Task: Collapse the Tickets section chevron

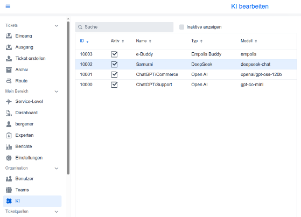Action: (x=57, y=25)
